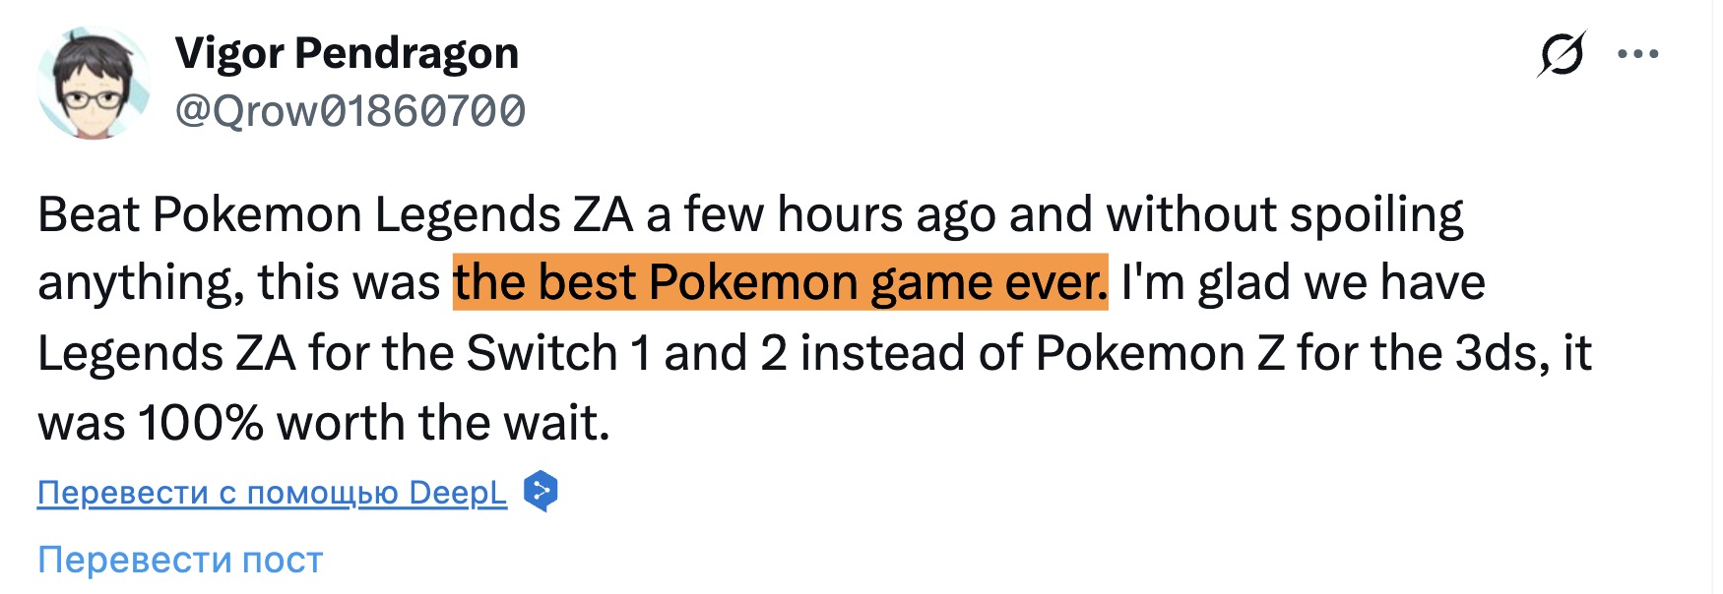Click the phrase 'I'm glad we have'
This screenshot has width=1723, height=594.
pos(1302,283)
